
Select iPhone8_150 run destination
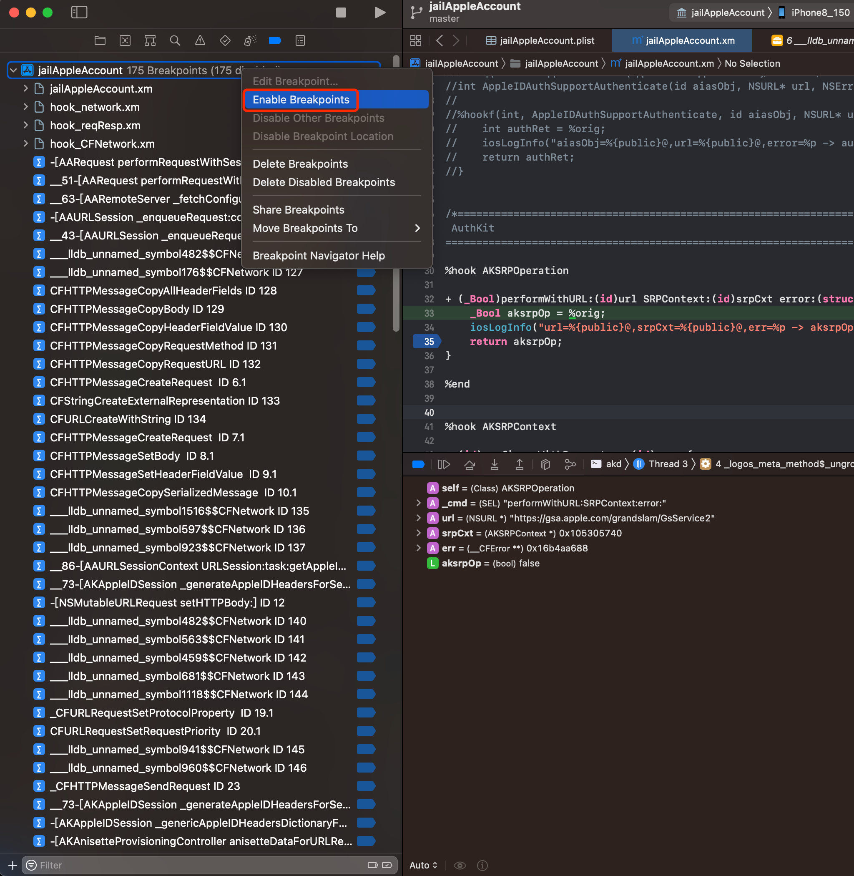point(814,13)
